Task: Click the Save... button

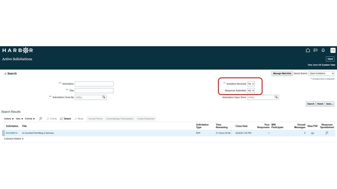Action: (330, 104)
